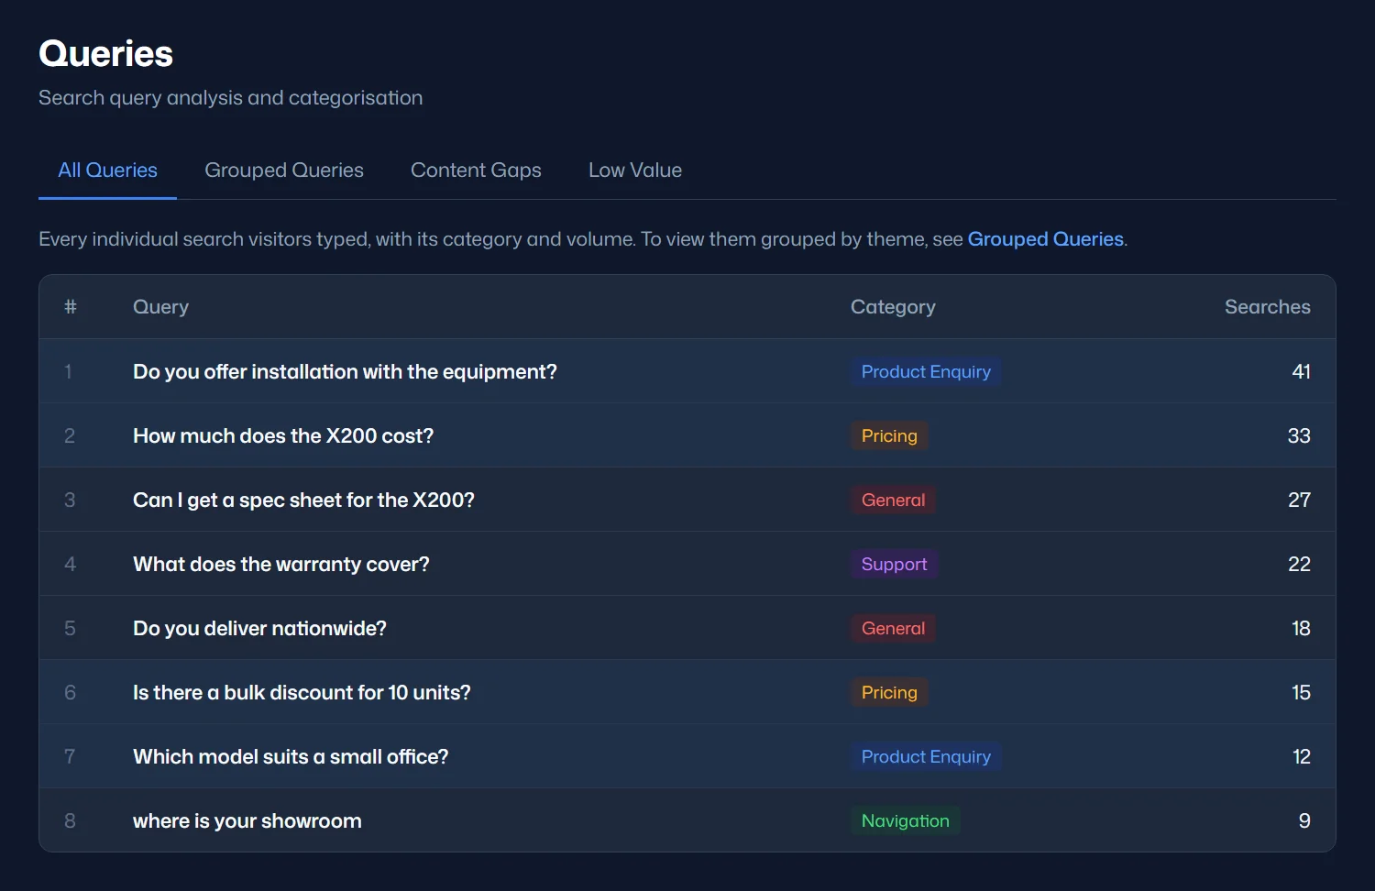Select the bulk discount for 10 units query
Image resolution: width=1375 pixels, height=891 pixels.
(302, 692)
